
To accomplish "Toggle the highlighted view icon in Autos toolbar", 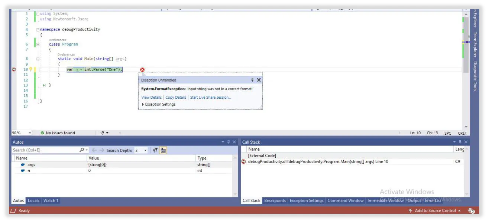I will pos(163,150).
